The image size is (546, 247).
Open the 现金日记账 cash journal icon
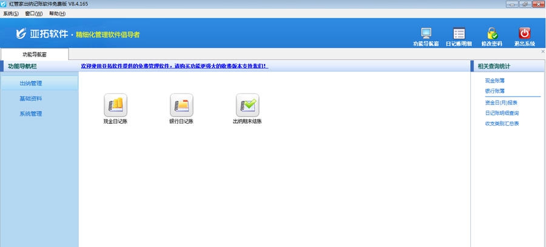[x=115, y=105]
